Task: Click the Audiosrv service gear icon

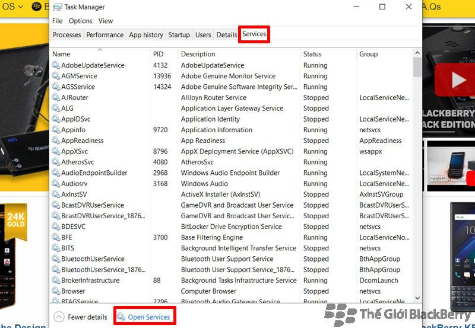Action: (x=56, y=184)
